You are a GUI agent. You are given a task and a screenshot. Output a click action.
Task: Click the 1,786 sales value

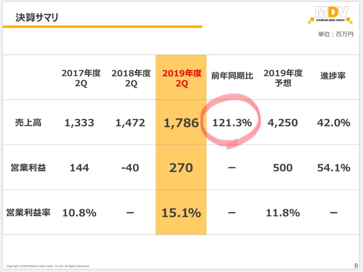[181, 123]
